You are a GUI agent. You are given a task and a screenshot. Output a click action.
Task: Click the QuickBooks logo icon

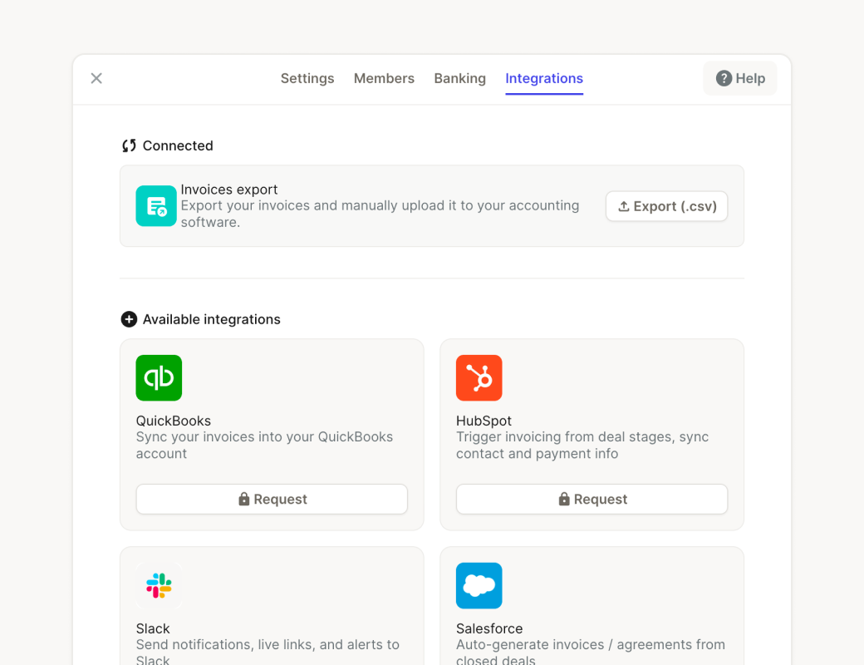pos(159,378)
